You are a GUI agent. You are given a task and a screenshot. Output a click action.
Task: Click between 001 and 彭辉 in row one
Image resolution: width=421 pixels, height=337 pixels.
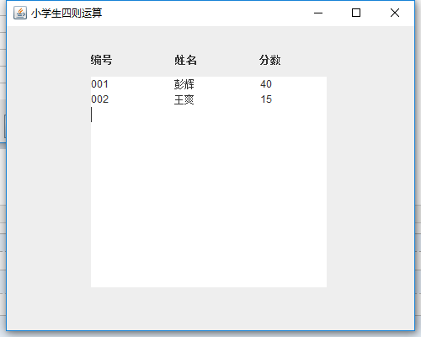[141, 84]
